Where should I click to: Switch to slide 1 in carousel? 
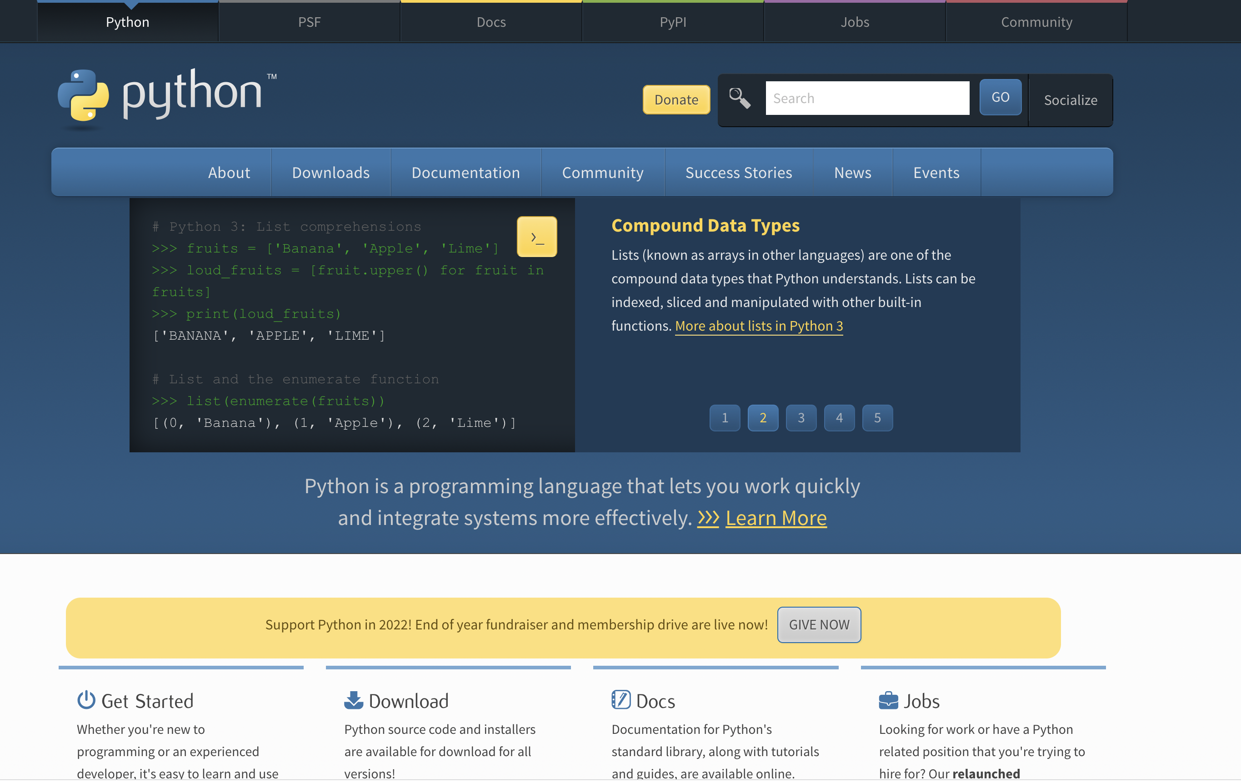point(725,417)
